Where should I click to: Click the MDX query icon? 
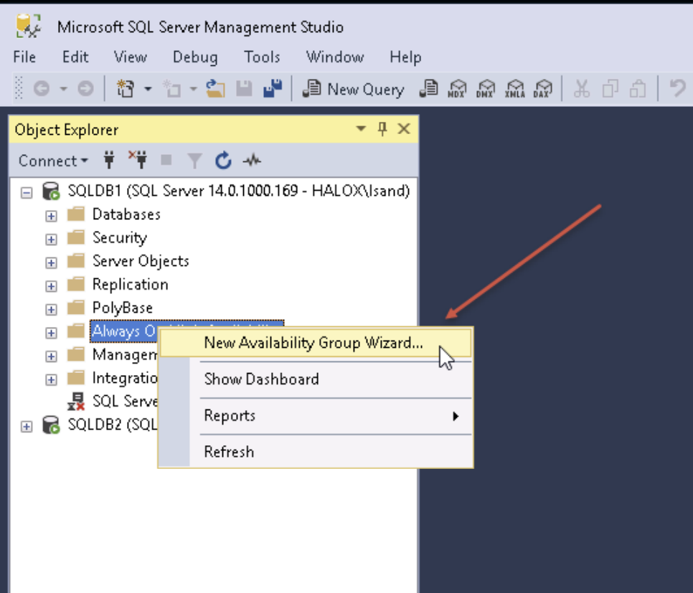point(457,89)
